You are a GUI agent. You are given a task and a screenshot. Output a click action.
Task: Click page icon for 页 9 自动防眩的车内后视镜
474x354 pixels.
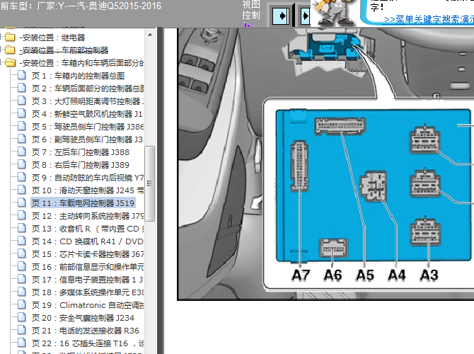[22, 177]
